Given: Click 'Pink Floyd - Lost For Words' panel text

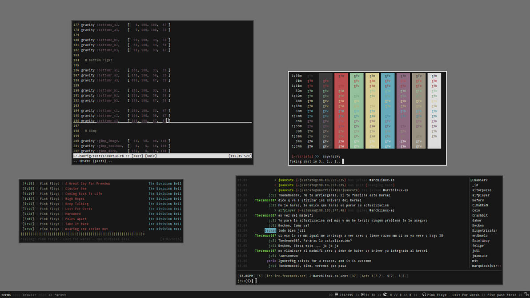Looking at the screenshot, I should tap(453, 295).
